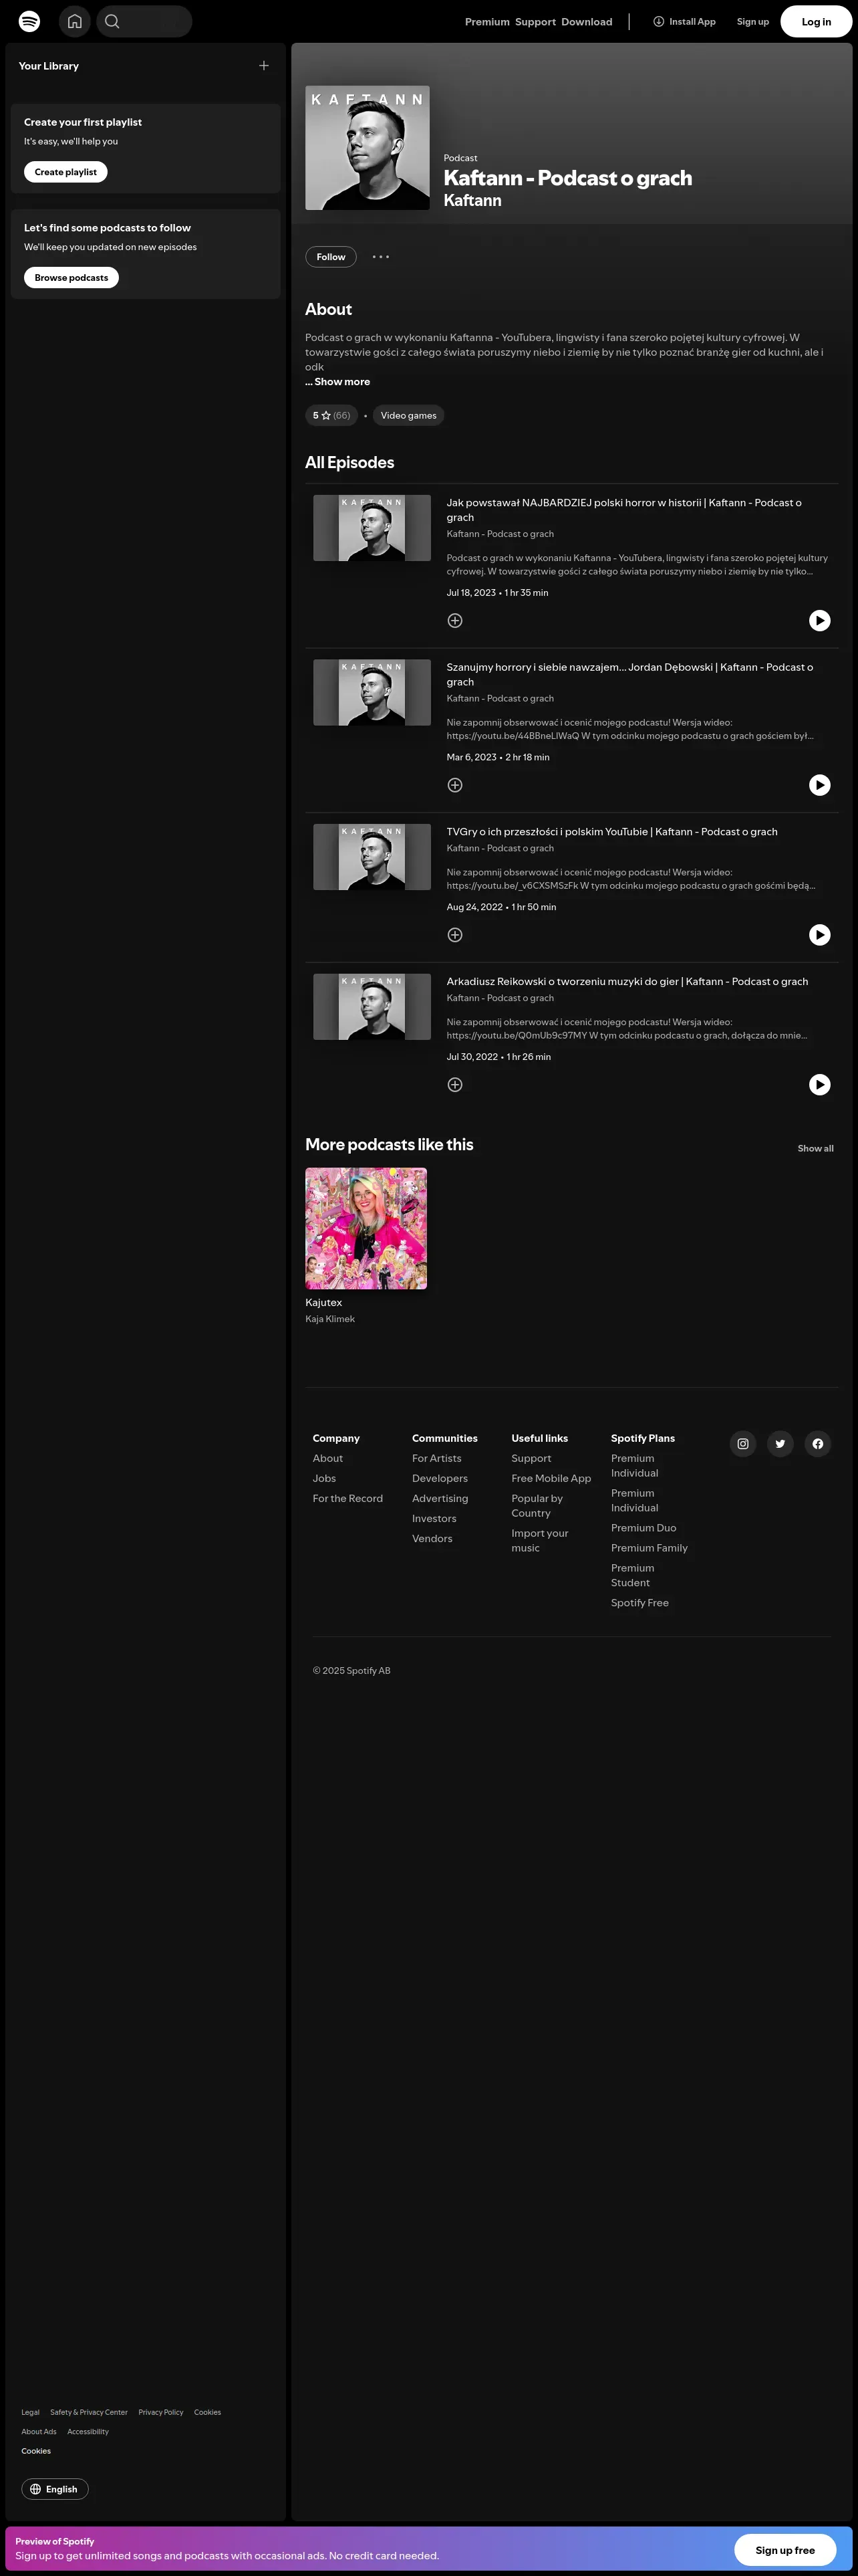Follow the Kaftann podcast
Screen dimensions: 858x2576
pos(331,257)
